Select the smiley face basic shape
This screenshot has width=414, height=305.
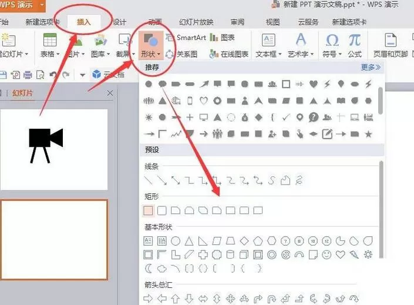pyautogui.click(x=327, y=255)
